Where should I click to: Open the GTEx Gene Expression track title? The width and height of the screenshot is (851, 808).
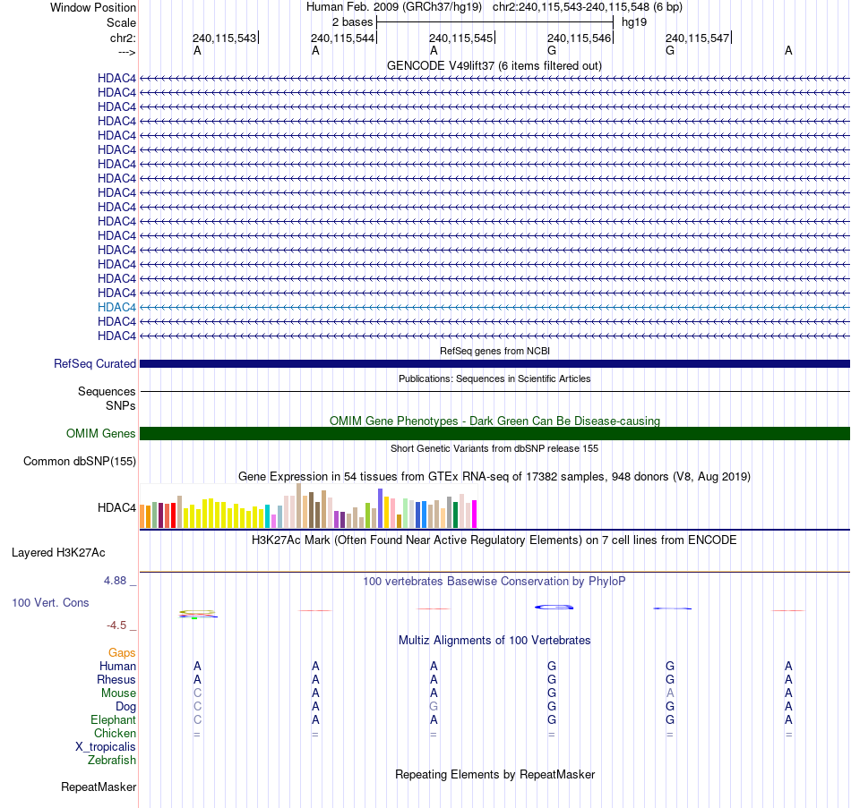tap(494, 477)
